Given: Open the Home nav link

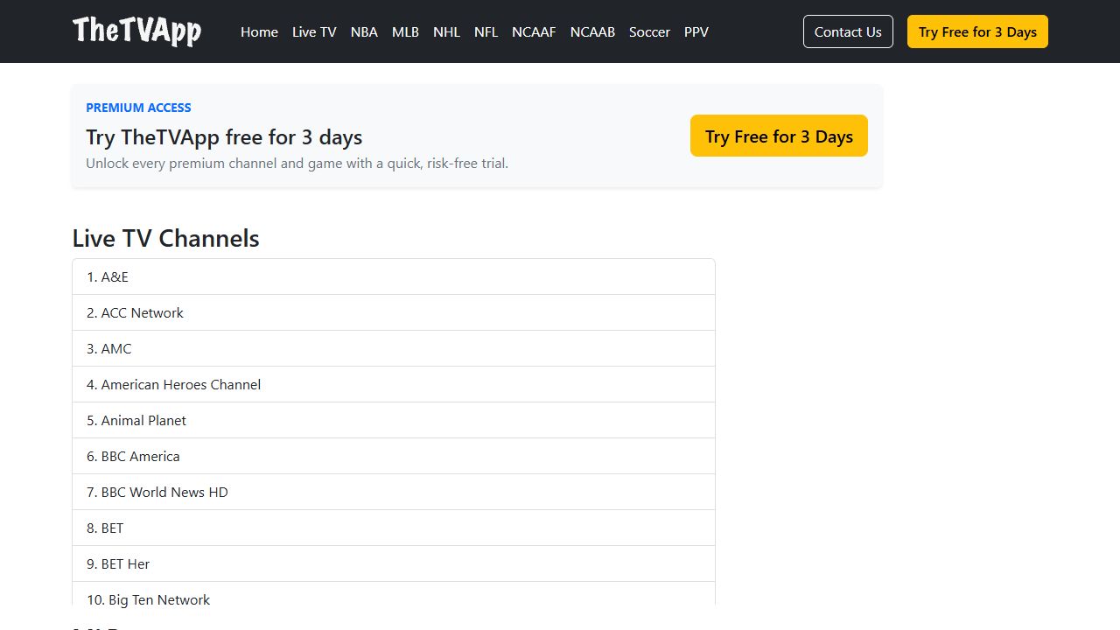Looking at the screenshot, I should [259, 31].
